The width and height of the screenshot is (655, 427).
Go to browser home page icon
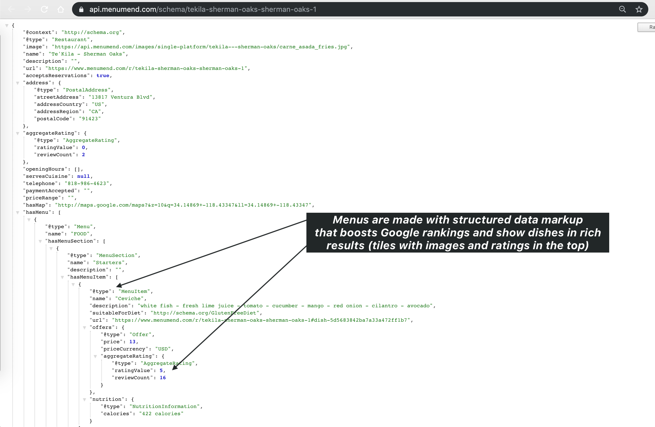point(60,9)
